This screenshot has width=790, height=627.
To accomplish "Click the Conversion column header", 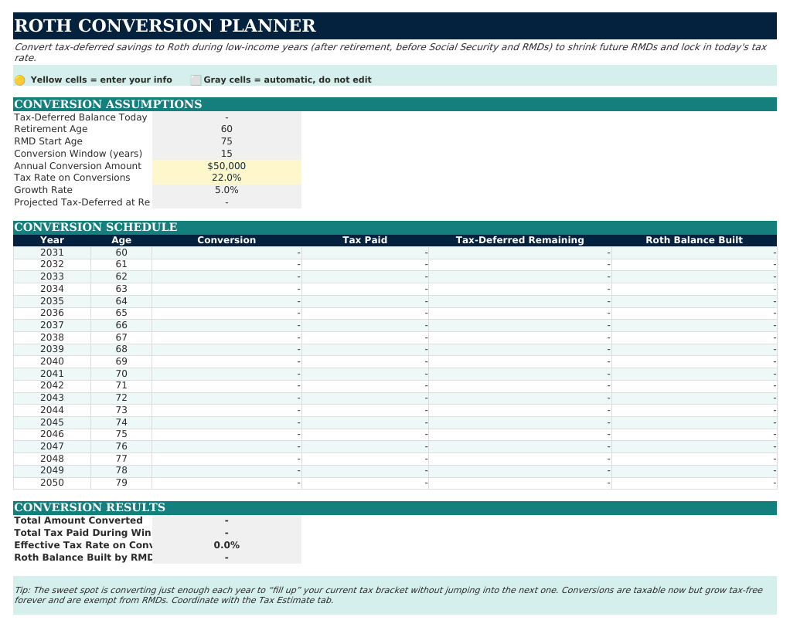I will [226, 240].
